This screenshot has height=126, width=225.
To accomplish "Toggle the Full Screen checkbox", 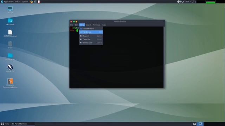I will click(81, 32).
